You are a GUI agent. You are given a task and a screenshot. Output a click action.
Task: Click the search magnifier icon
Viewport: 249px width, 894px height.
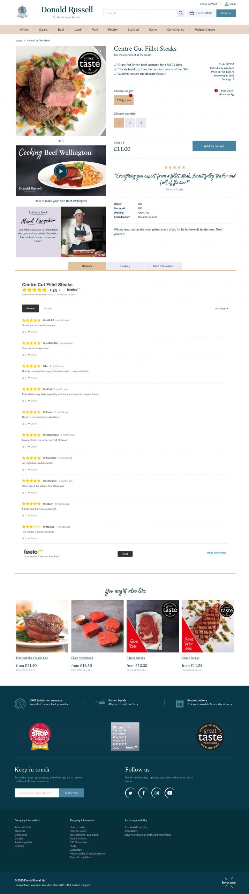click(181, 13)
